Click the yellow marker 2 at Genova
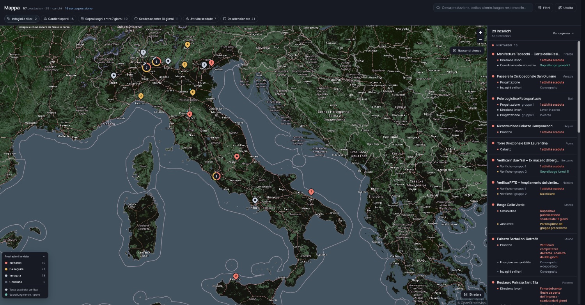Screen dimensions: 585x305 141,96
